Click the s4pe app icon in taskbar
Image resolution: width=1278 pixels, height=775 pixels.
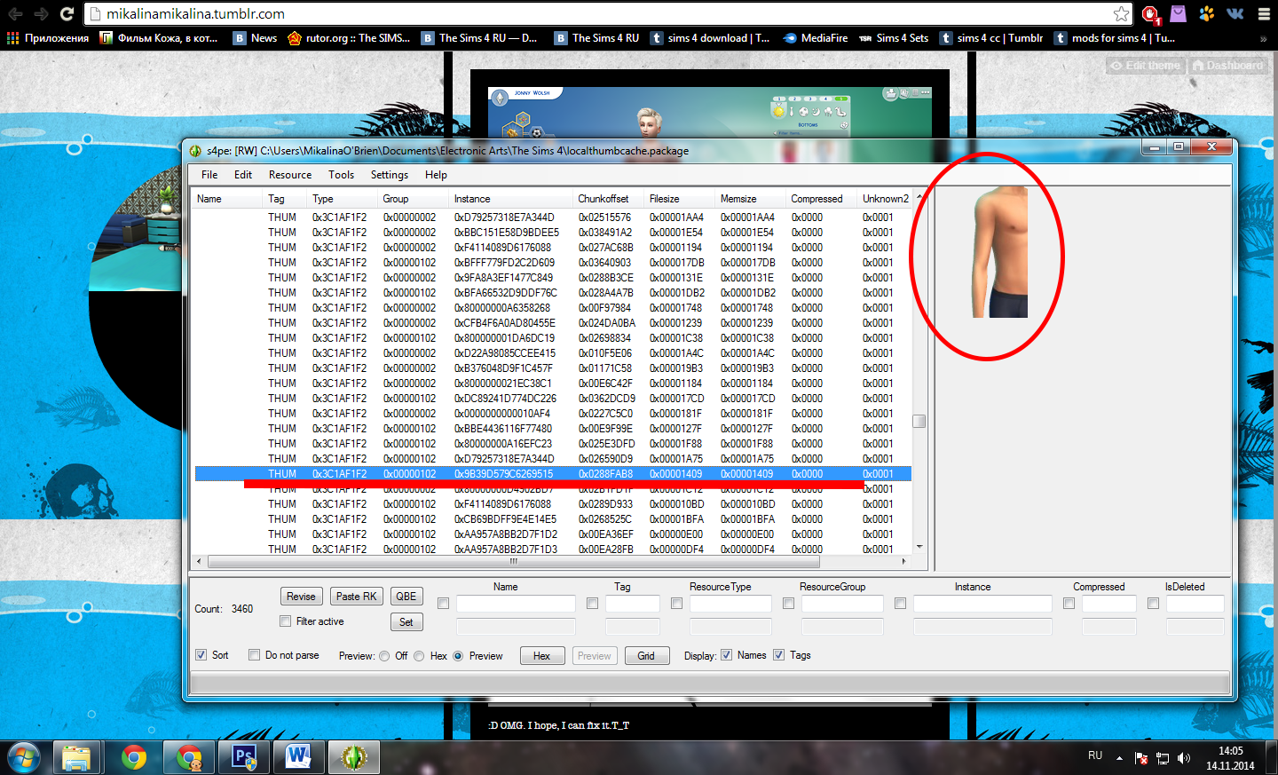tap(354, 757)
